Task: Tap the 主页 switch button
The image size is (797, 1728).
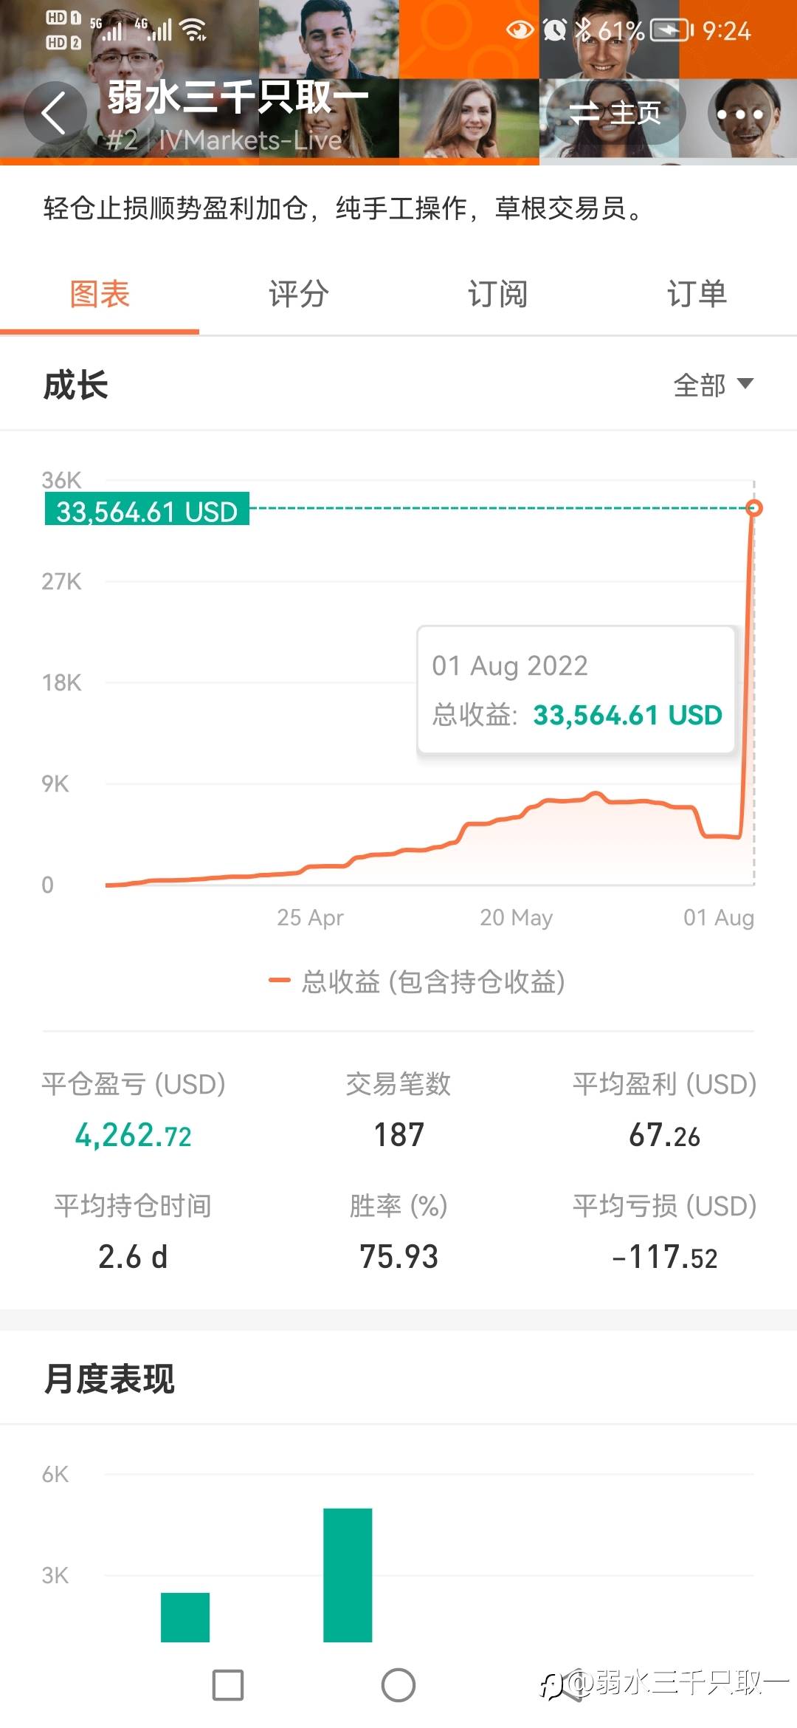Action: pyautogui.click(x=615, y=114)
